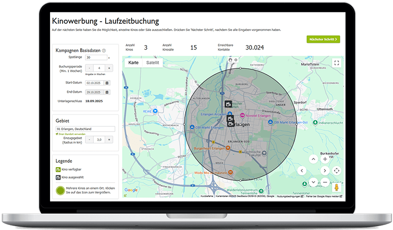Click the Burgerheart Erlangen restaurant pin

tap(228, 148)
